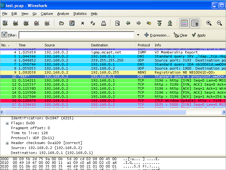The height and width of the screenshot is (170, 226).
Task: Select packet 6 UDP to 239.255.255.250
Action: [113, 60]
